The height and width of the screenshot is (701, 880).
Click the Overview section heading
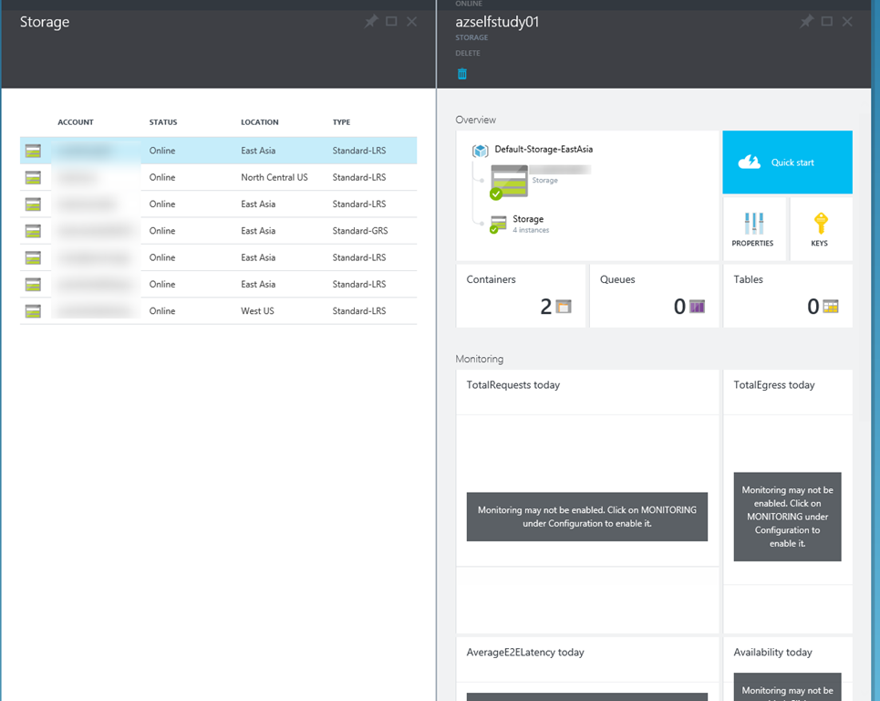476,120
